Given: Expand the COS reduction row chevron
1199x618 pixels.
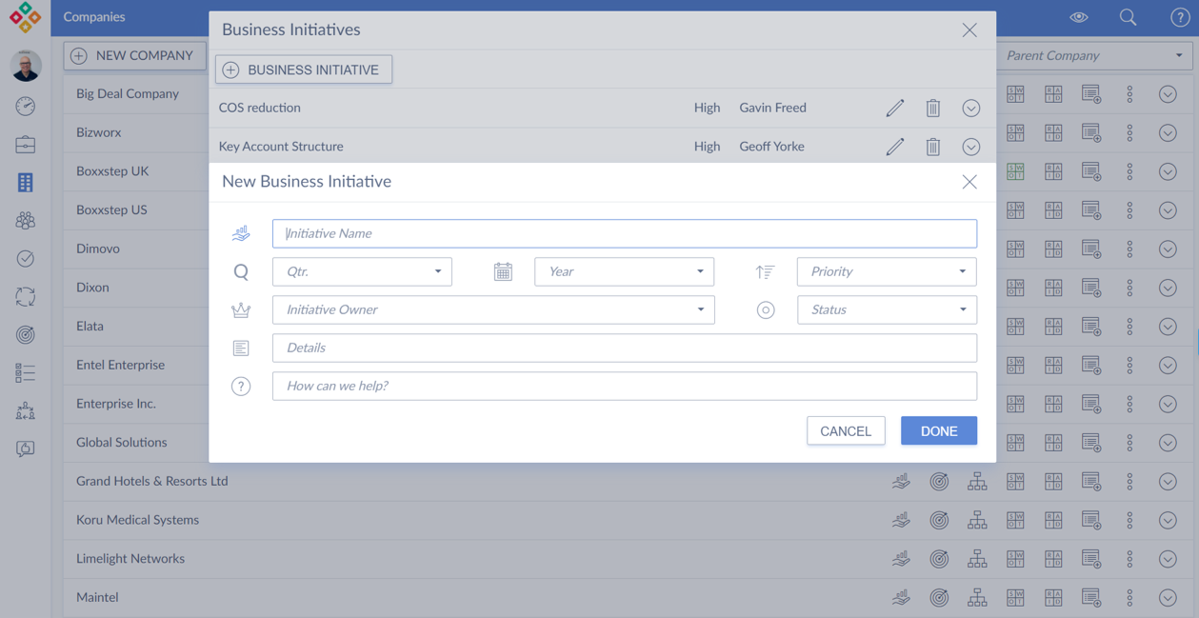Looking at the screenshot, I should point(970,109).
